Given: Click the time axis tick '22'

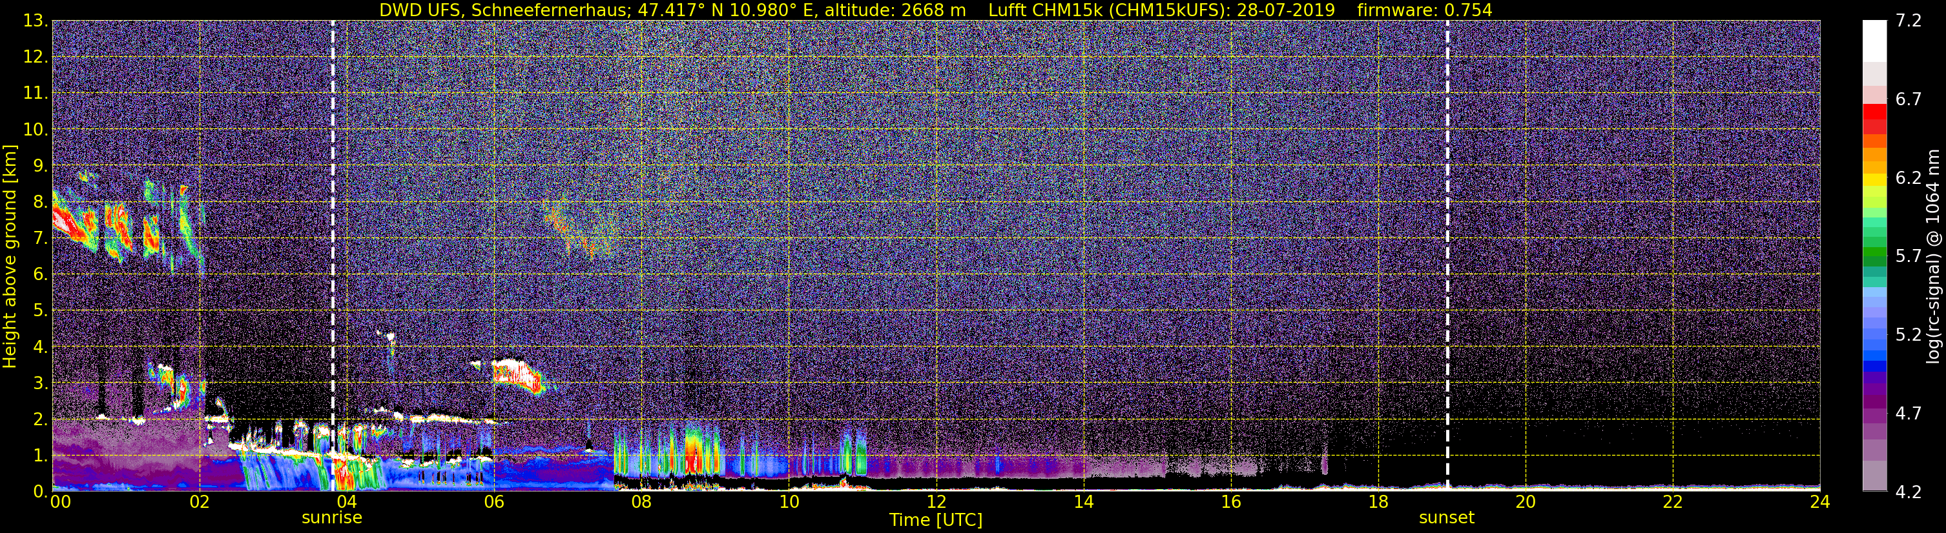Looking at the screenshot, I should tap(1673, 502).
